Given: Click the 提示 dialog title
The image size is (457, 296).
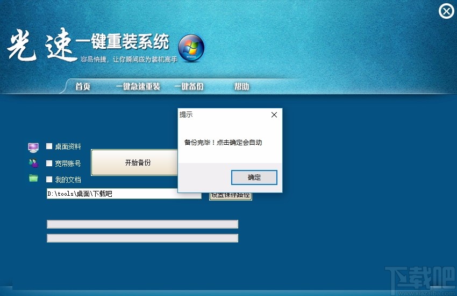Looking at the screenshot, I should [186, 115].
